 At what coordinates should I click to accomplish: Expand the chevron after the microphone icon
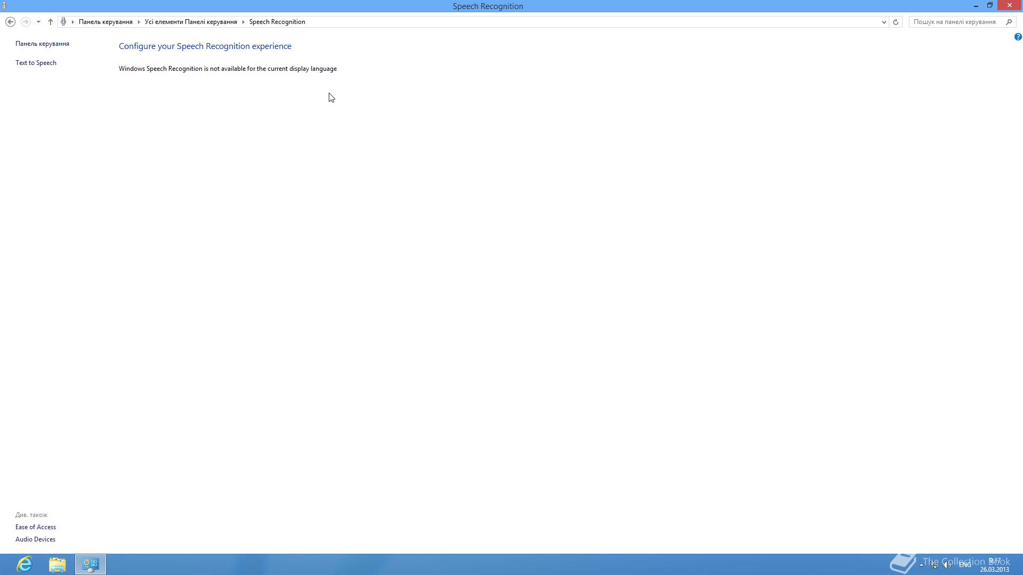[x=73, y=22]
